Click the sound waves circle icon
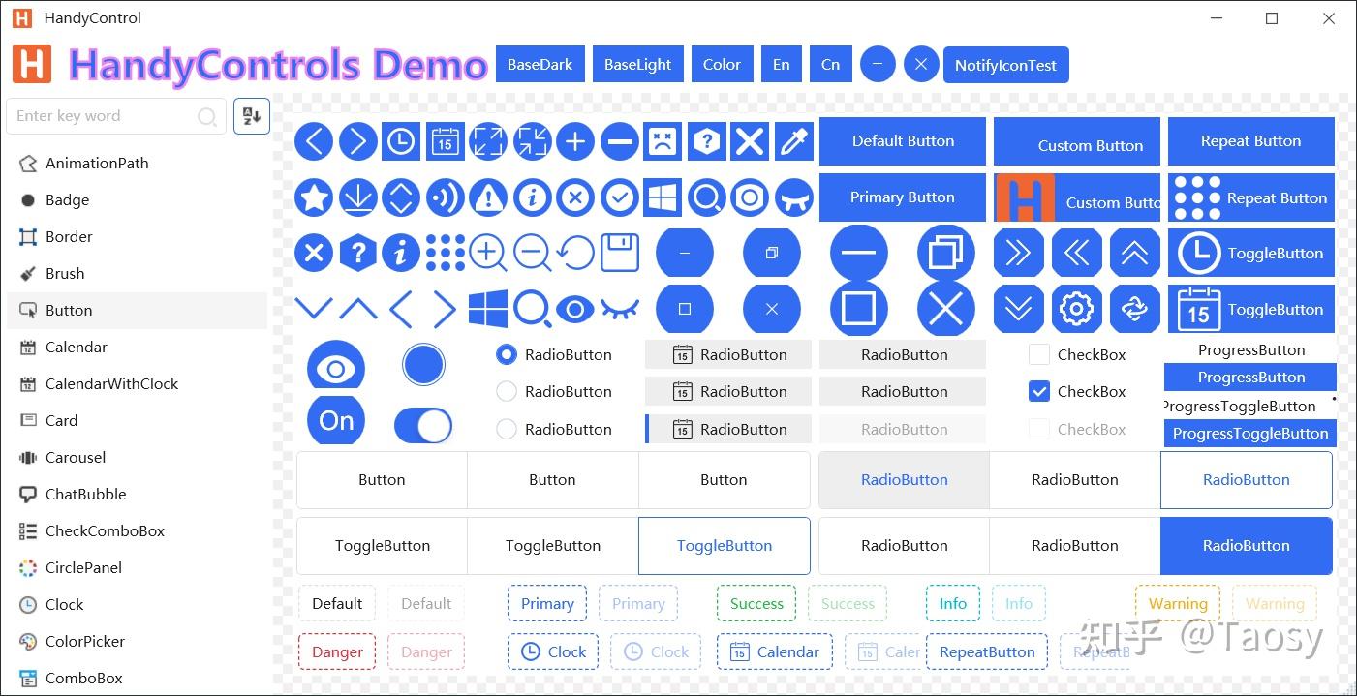The image size is (1357, 696). 445,197
